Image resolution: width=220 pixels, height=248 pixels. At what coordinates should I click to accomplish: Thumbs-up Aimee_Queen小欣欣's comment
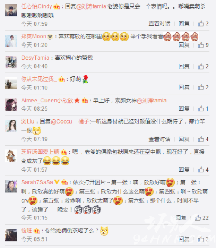(x=203, y=108)
